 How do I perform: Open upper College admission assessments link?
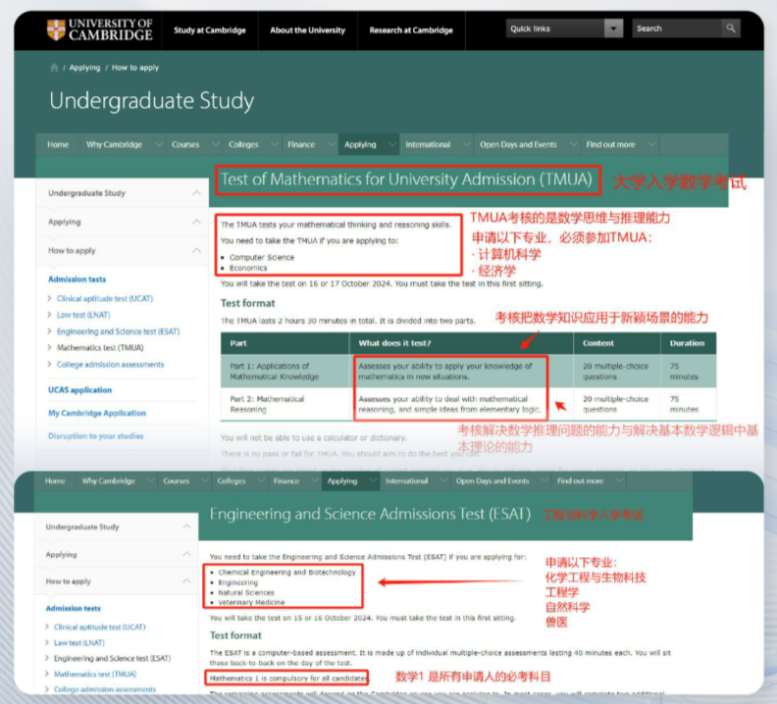tap(110, 364)
